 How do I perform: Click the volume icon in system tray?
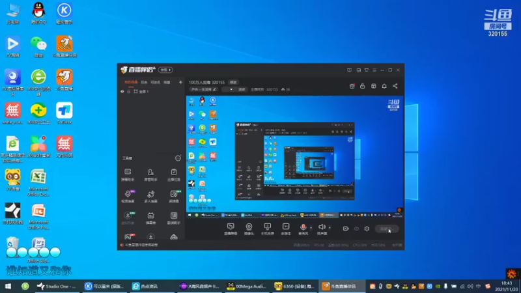pyautogui.click(x=470, y=286)
